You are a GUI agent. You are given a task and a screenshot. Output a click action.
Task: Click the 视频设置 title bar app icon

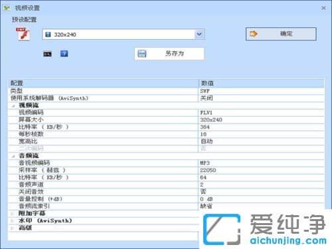pyautogui.click(x=7, y=8)
